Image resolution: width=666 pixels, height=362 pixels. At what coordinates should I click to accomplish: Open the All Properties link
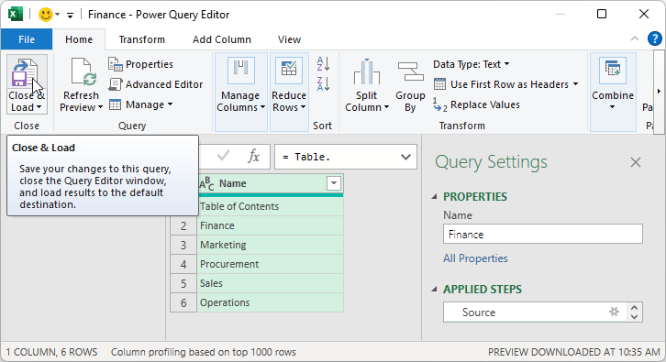click(x=475, y=258)
